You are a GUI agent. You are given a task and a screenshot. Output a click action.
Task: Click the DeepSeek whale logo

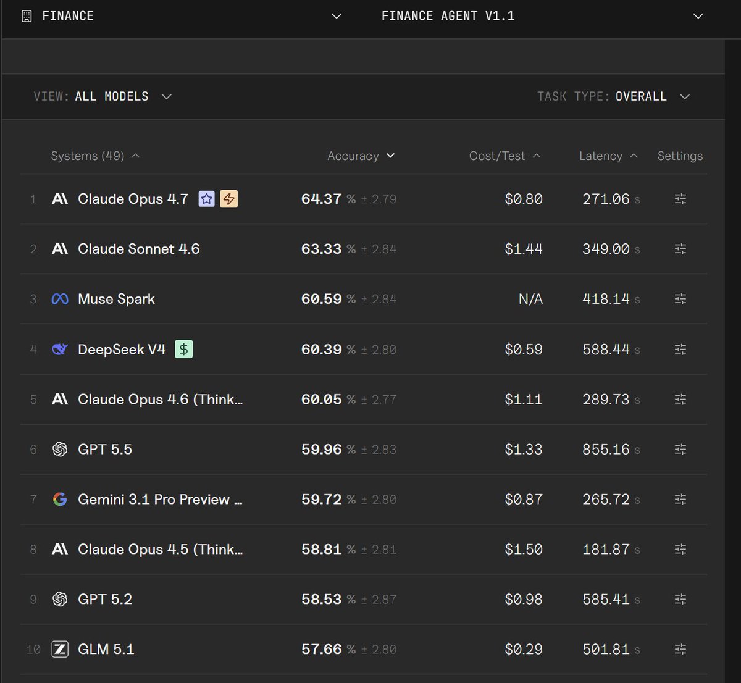click(60, 350)
